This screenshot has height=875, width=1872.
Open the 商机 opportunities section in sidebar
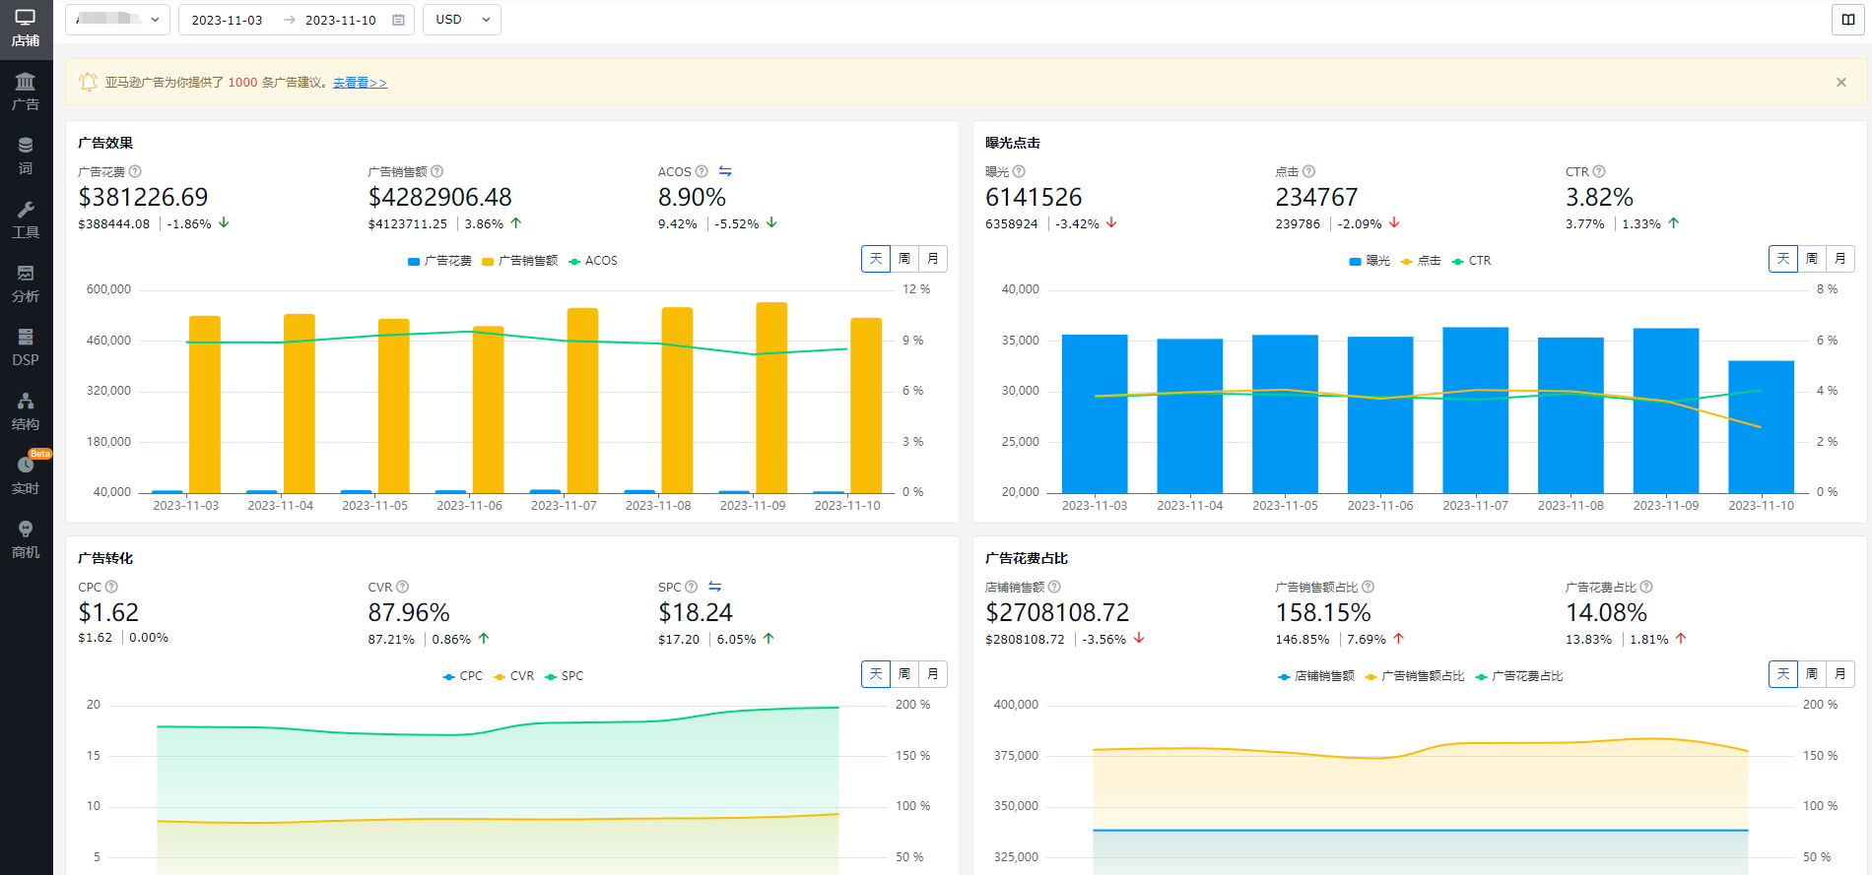point(26,539)
